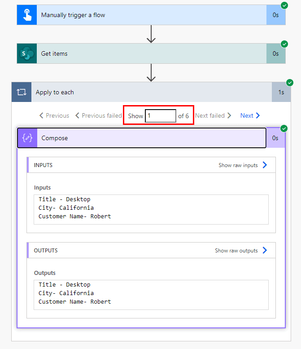Open Show raw inputs
The height and width of the screenshot is (349, 301).
[x=238, y=165]
